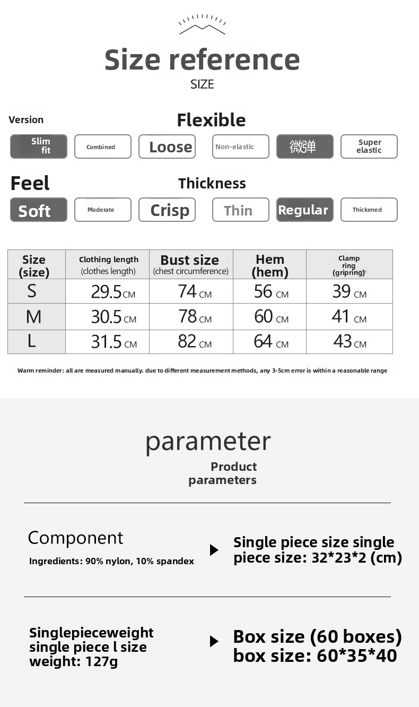Click the size S row label
Image resolution: width=419 pixels, height=707 pixels.
pyautogui.click(x=32, y=291)
